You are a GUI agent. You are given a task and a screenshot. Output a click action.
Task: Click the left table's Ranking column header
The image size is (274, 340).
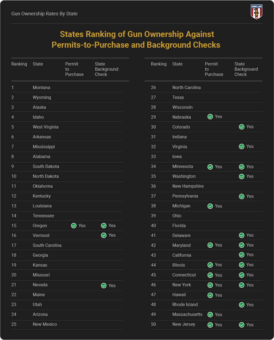(19, 64)
